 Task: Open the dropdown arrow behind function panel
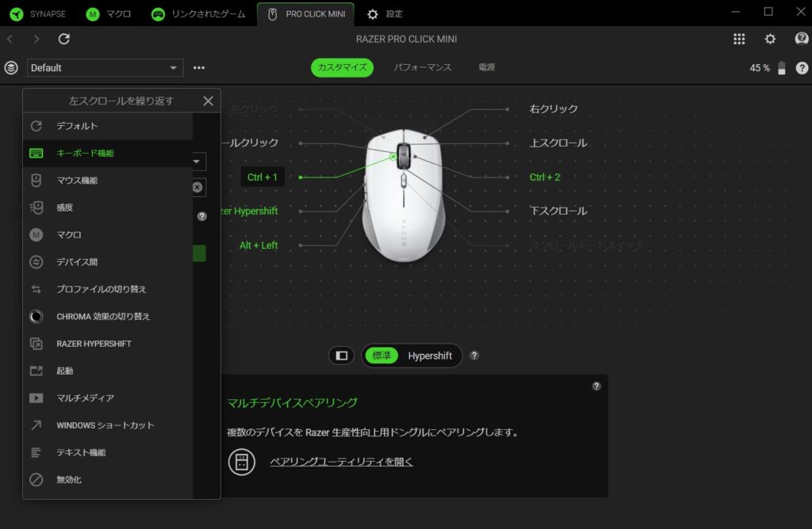[x=197, y=162]
